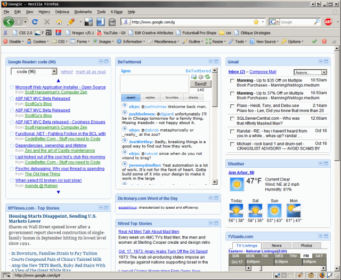This screenshot has height=280, width=341.
Task: Open the Adblock Plus ABP icon
Action: [328, 22]
